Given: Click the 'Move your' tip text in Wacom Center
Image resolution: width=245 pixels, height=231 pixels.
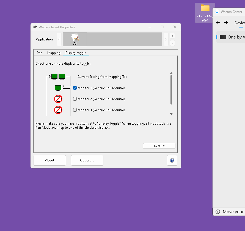Looking at the screenshot, I should pos(233,212).
